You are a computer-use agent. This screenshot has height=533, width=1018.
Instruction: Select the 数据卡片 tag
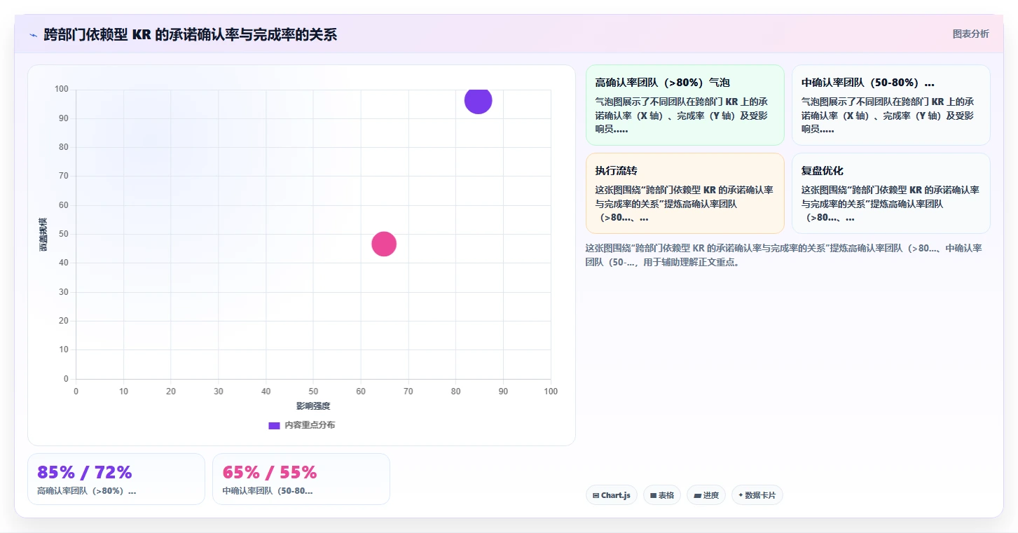tap(757, 495)
